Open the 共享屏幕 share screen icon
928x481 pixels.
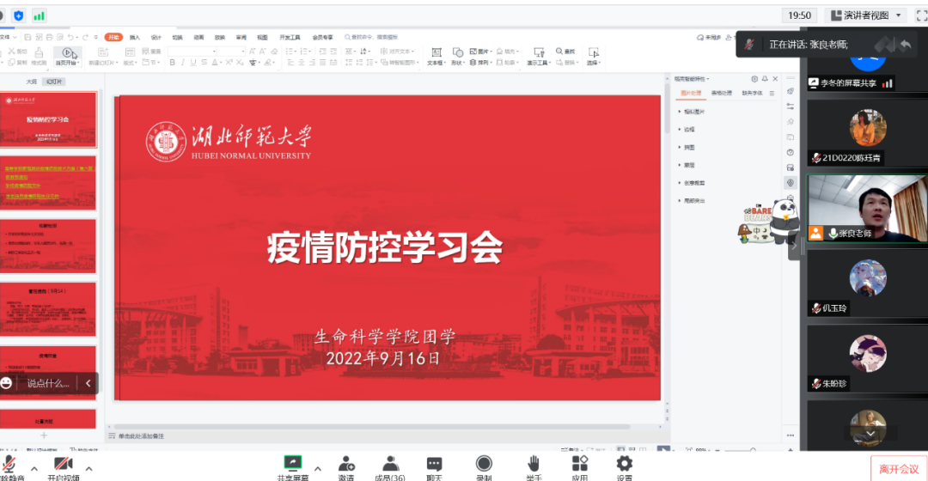click(293, 464)
